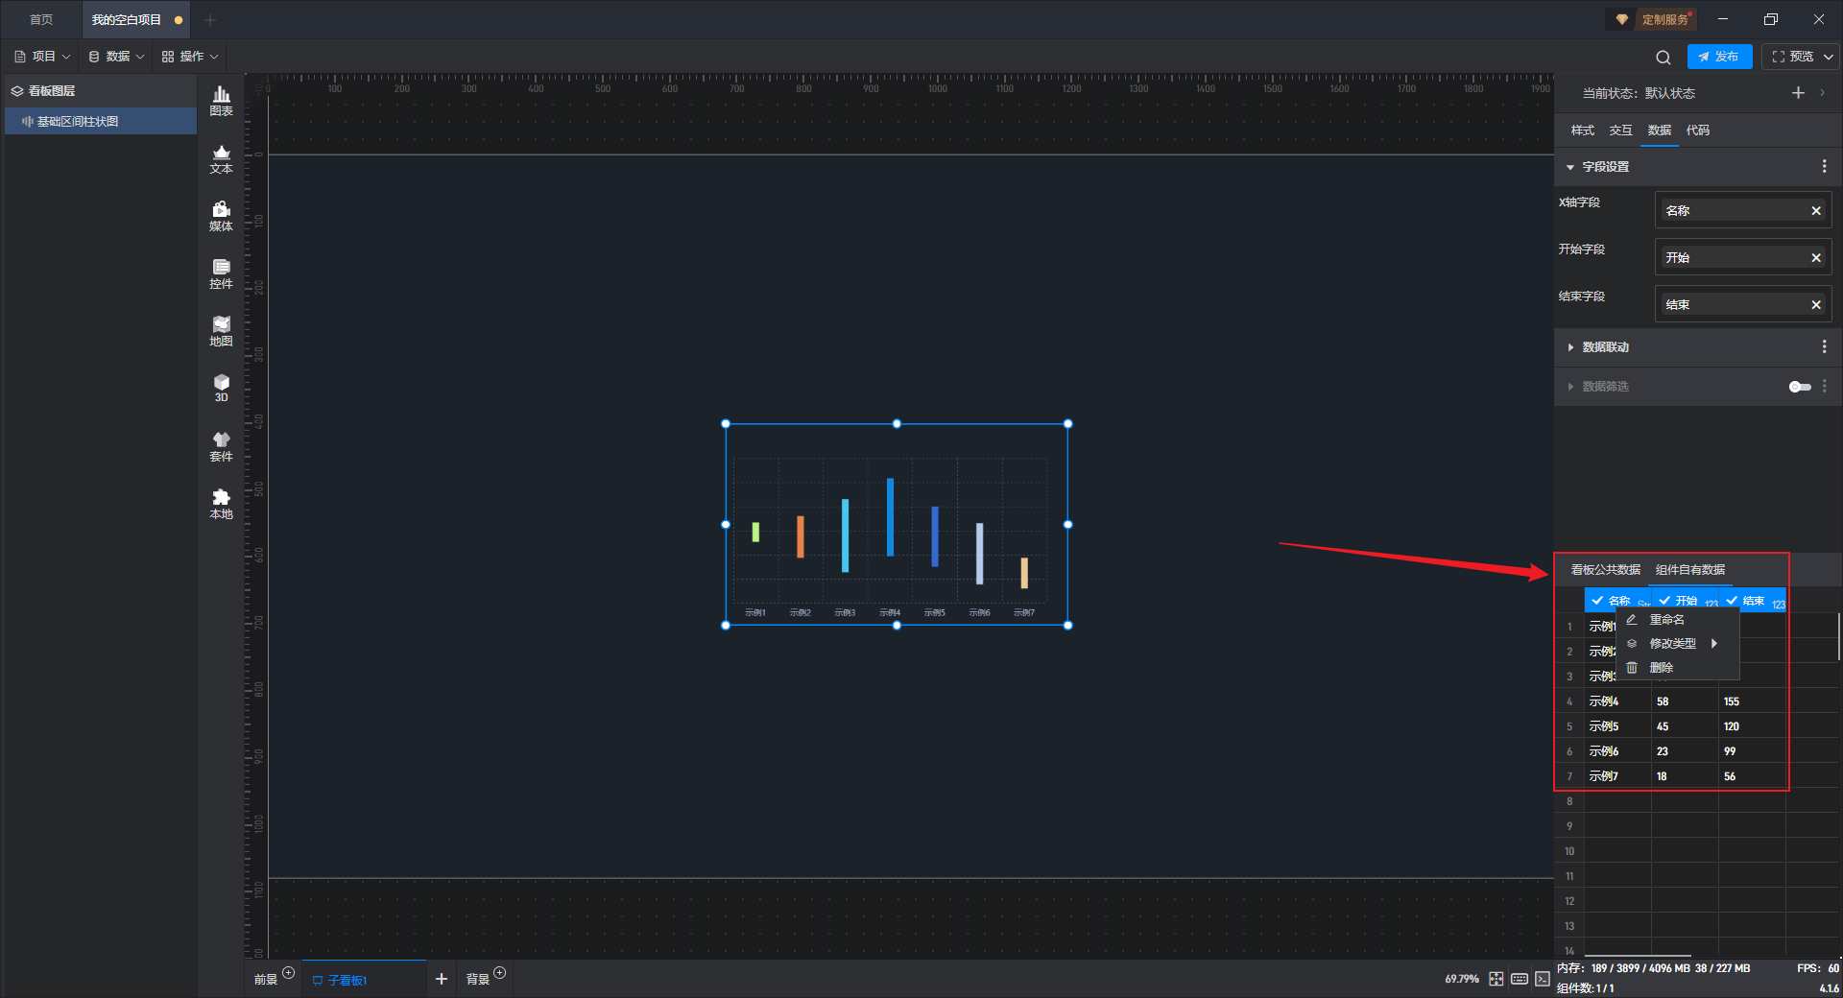Switch to the 样式 tab

coord(1582,131)
